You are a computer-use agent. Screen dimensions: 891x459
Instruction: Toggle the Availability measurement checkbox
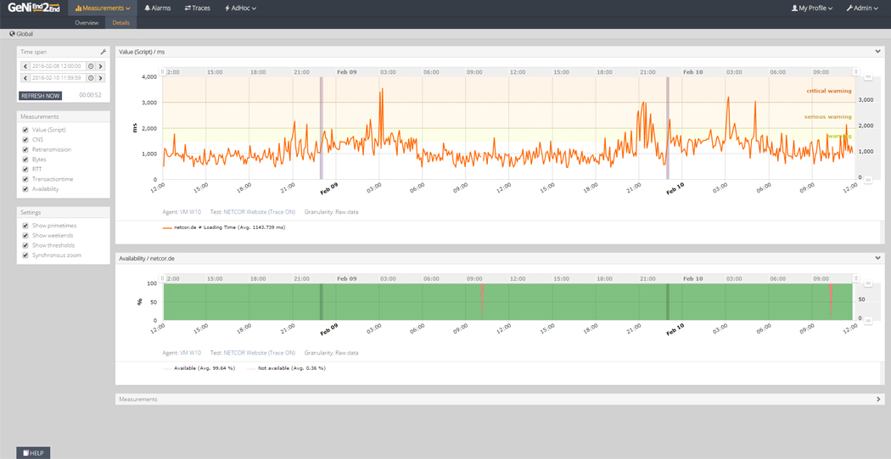click(25, 189)
